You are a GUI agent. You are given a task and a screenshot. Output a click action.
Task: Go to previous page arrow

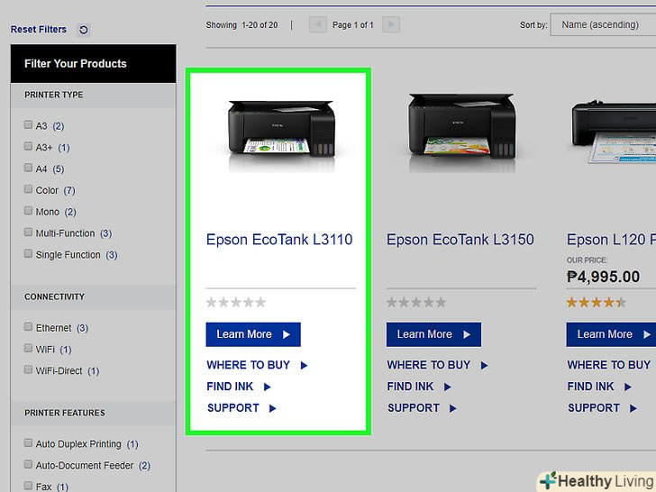317,24
